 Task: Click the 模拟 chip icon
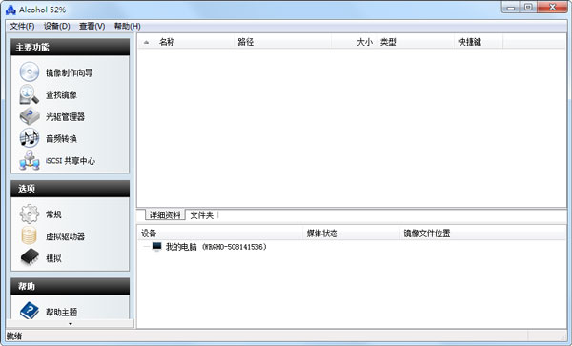point(30,257)
